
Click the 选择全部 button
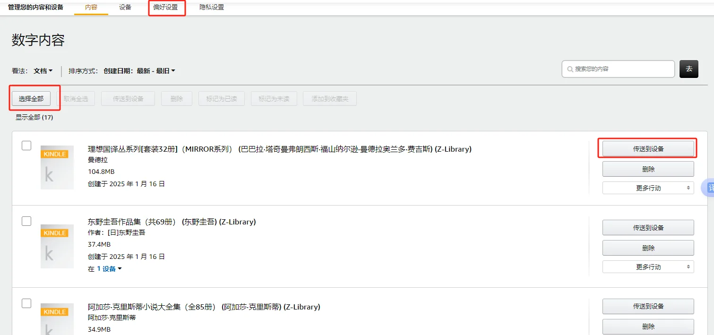pos(31,99)
